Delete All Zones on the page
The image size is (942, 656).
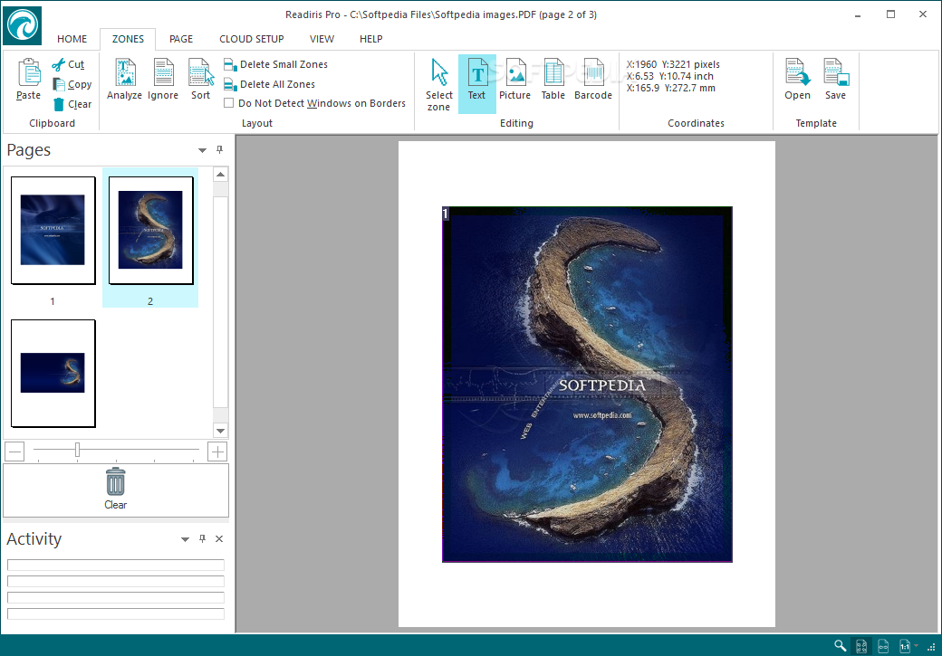269,84
